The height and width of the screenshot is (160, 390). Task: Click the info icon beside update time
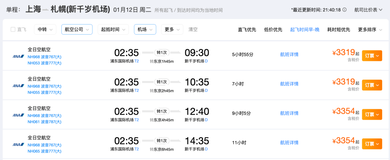[x=344, y=10]
